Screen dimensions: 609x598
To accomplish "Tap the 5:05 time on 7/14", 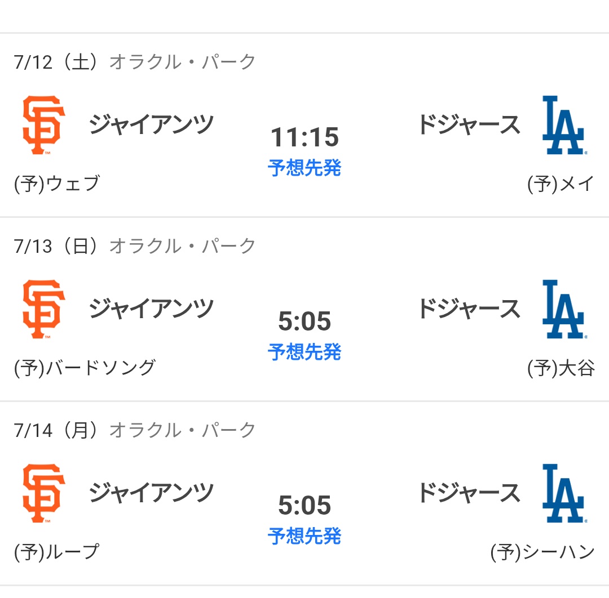I will pyautogui.click(x=304, y=506).
